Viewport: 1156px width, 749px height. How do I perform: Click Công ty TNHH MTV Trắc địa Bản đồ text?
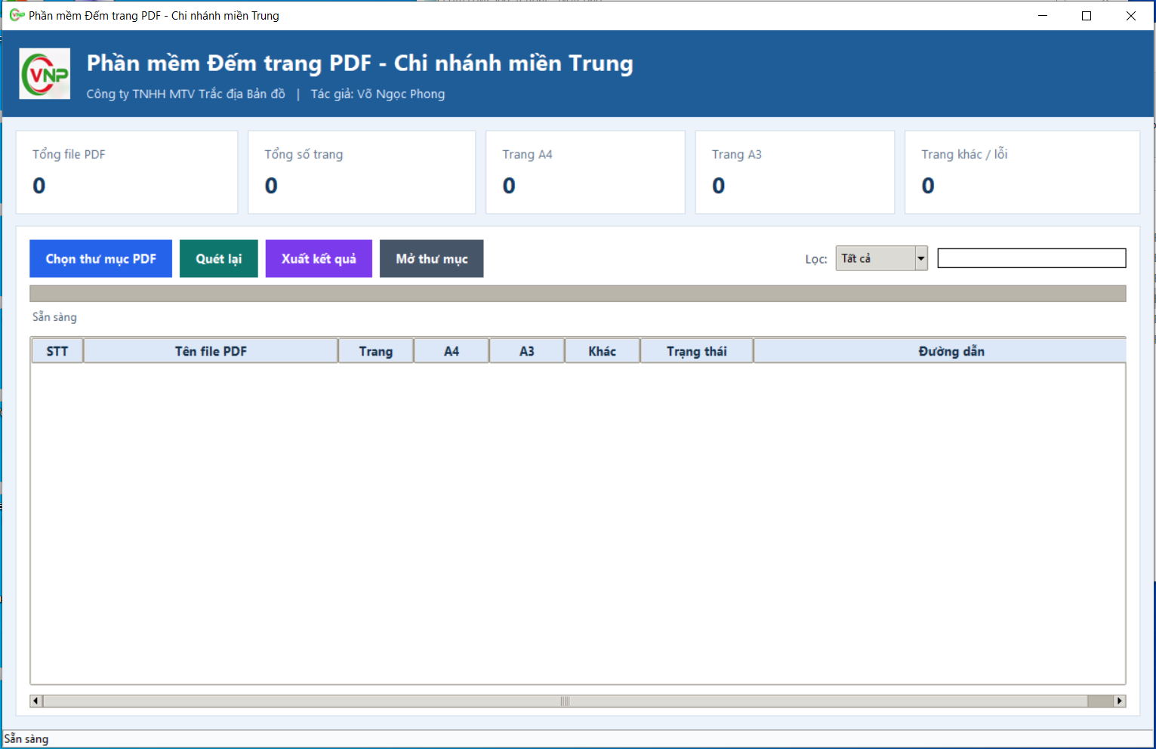click(186, 94)
